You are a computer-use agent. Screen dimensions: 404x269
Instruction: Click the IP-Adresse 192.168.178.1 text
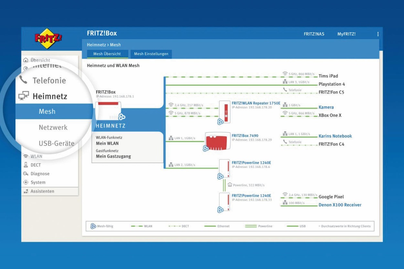click(x=115, y=97)
